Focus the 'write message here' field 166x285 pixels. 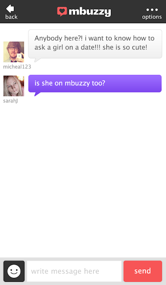[x=74, y=271]
